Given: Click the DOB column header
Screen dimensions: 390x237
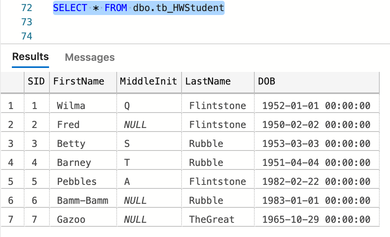Looking at the screenshot, I should click(x=264, y=81).
